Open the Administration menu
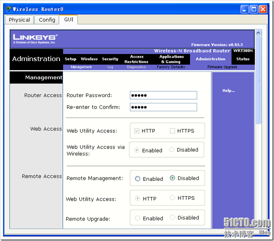The image size is (274, 241). coord(210,59)
